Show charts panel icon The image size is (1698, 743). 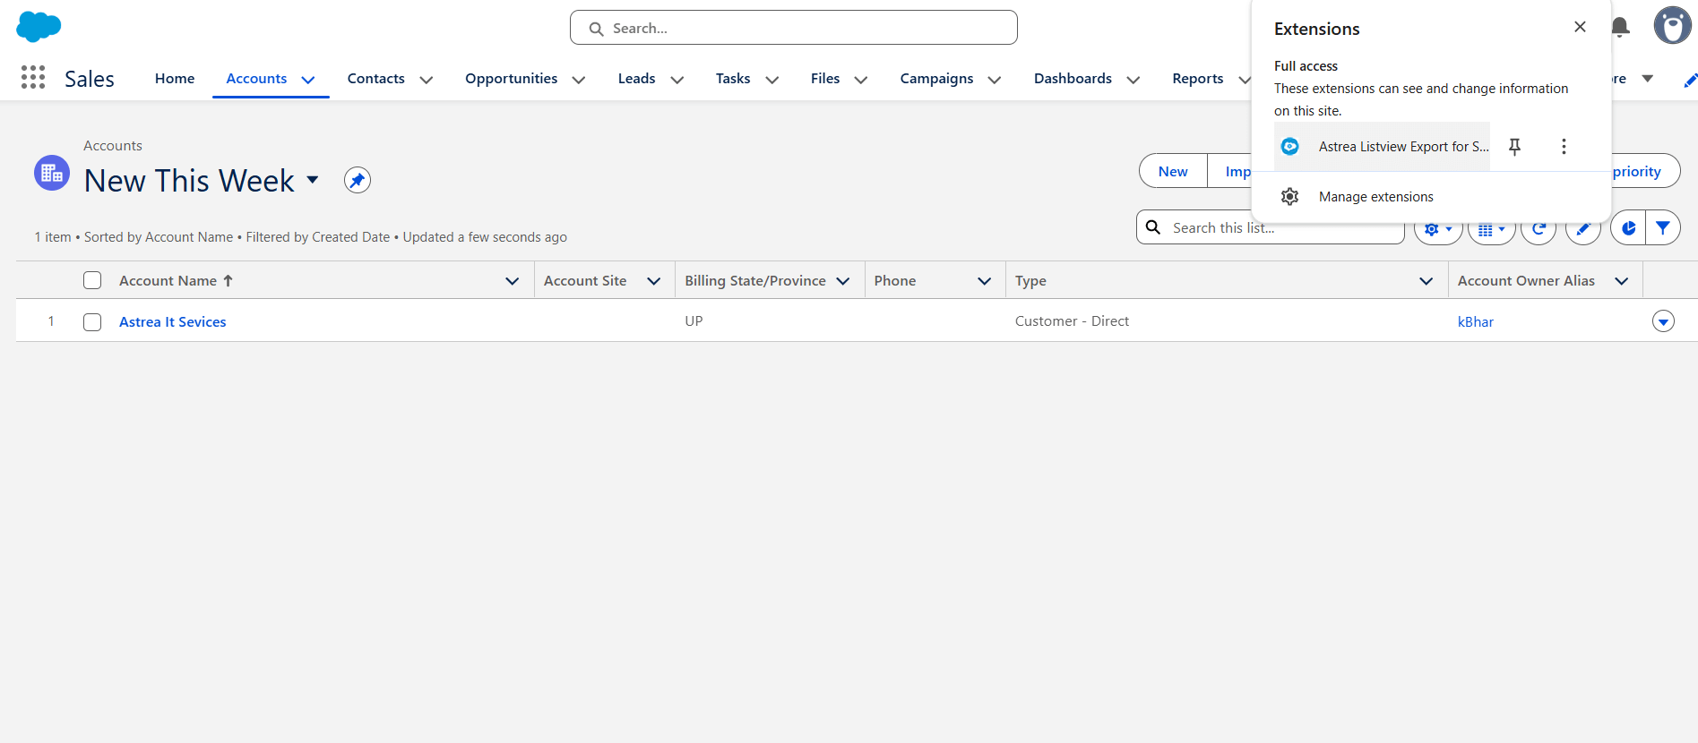pyautogui.click(x=1628, y=228)
